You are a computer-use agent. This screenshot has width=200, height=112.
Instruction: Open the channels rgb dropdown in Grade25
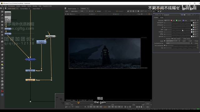[167, 21]
